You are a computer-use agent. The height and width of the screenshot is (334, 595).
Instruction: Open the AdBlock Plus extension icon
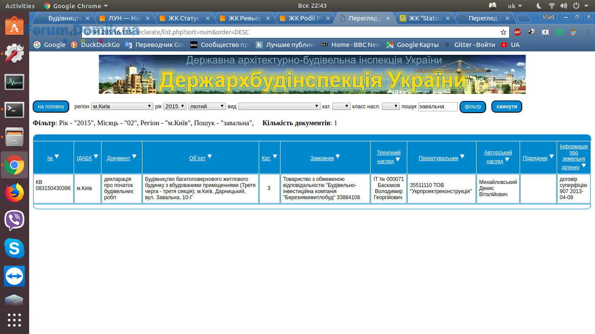point(517,32)
